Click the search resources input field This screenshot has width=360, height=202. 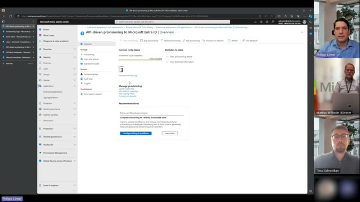[x=172, y=22]
